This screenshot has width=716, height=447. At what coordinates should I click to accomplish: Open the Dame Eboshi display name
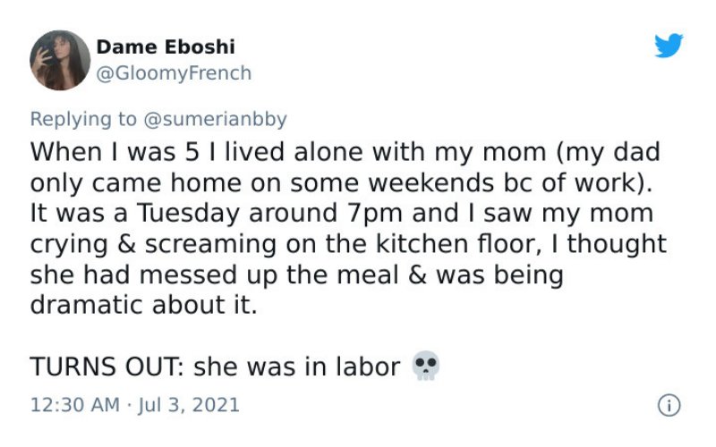[x=166, y=46]
